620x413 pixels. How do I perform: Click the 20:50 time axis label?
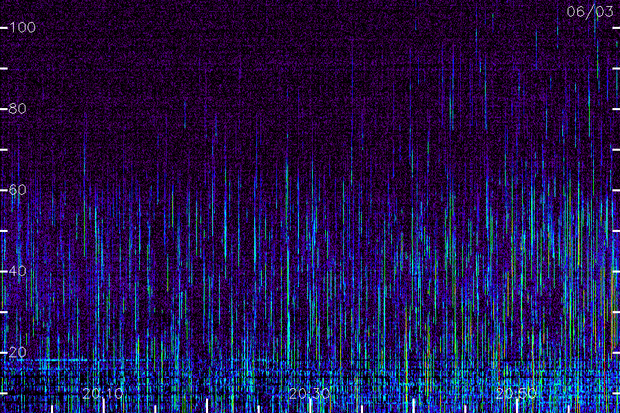pyautogui.click(x=516, y=394)
